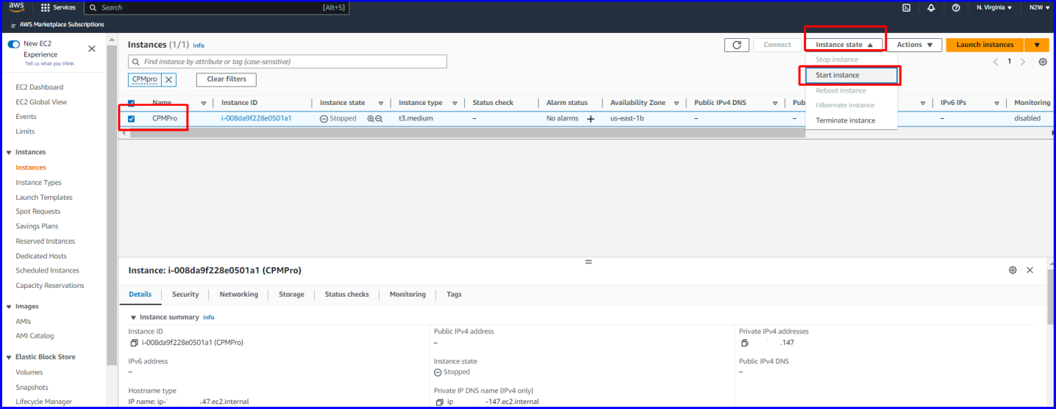Open AMI Catalog in sidebar
Image resolution: width=1056 pixels, height=409 pixels.
click(35, 336)
